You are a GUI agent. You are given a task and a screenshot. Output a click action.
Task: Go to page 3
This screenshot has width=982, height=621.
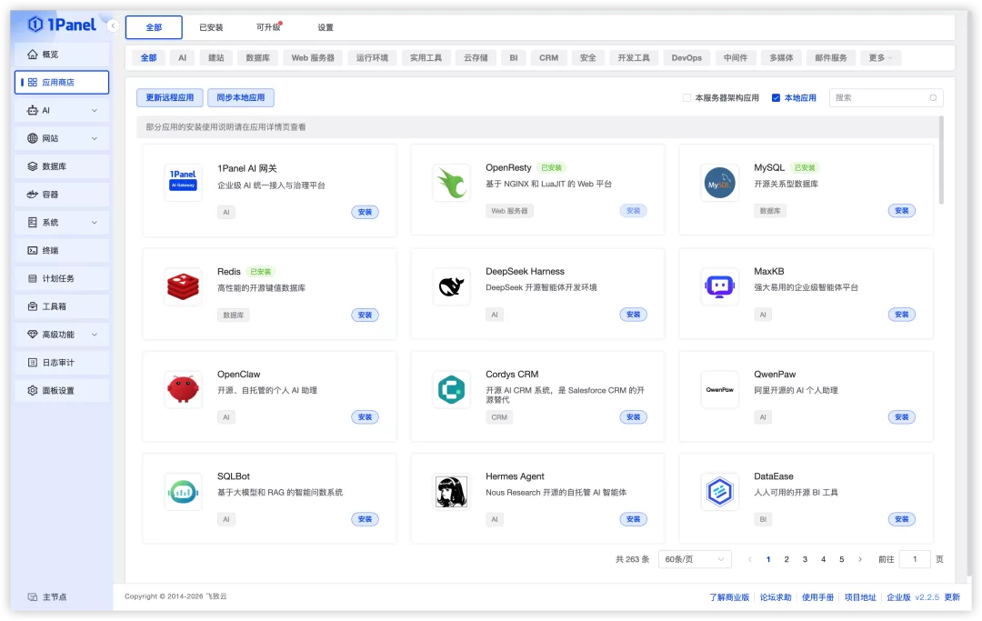click(x=805, y=559)
